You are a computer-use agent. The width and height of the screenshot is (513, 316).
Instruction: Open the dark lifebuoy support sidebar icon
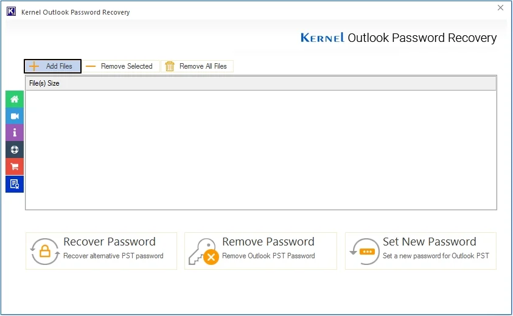click(x=15, y=149)
